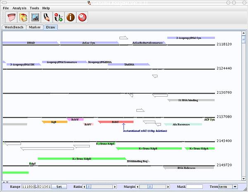248x192 pixels.
Task: Click the orange SigB gene arrow
Action: pyautogui.click(x=55, y=122)
